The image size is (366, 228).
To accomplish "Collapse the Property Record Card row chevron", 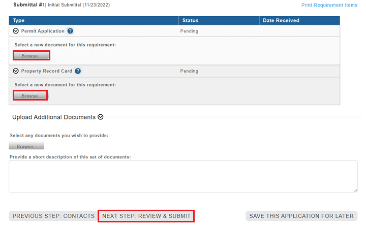I will coord(16,71).
